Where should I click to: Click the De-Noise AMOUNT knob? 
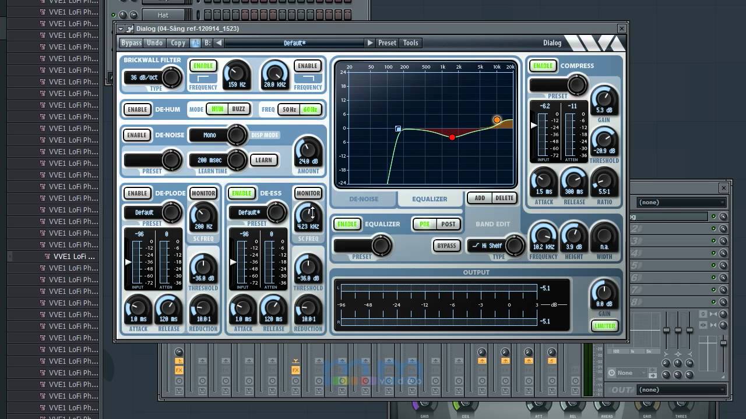308,152
